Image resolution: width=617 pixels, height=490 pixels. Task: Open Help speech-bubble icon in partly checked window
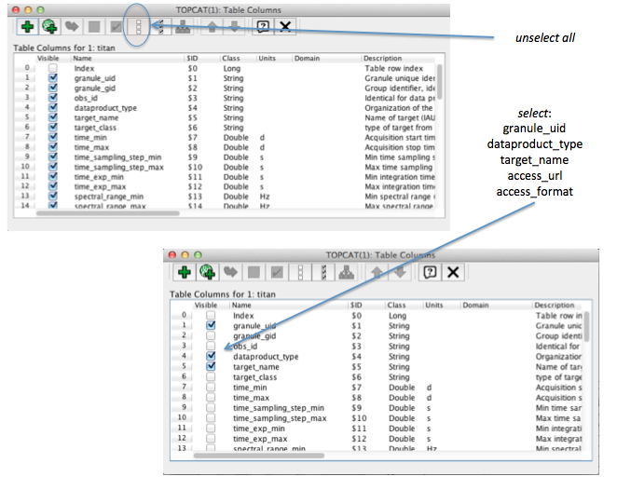pos(430,272)
